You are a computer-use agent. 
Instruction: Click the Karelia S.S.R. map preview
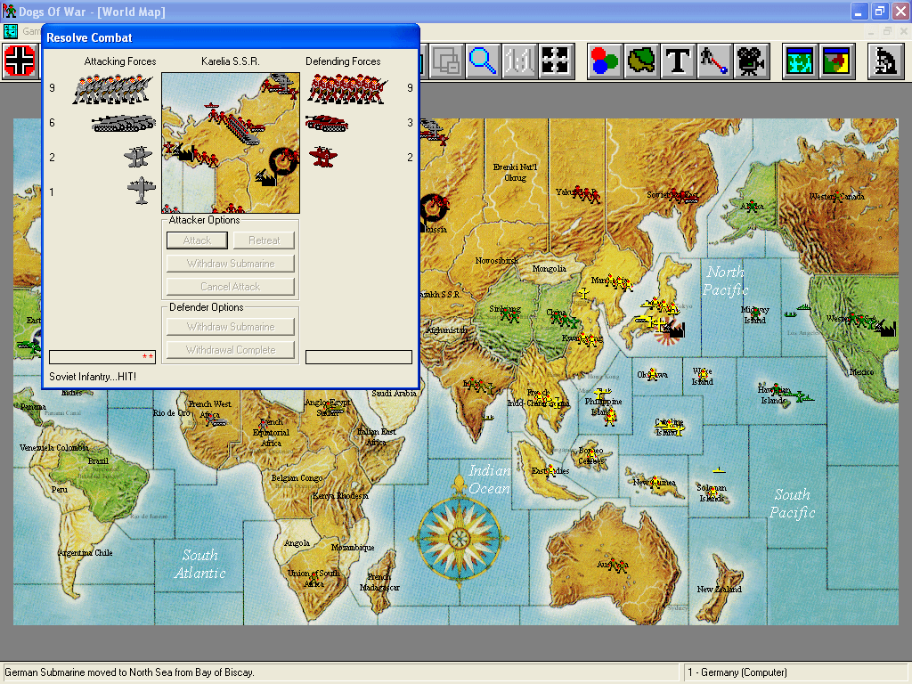pyautogui.click(x=231, y=143)
